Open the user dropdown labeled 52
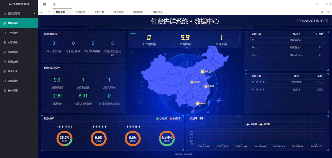Image resolution: width=332 pixels, height=158 pixels. click(x=328, y=4)
